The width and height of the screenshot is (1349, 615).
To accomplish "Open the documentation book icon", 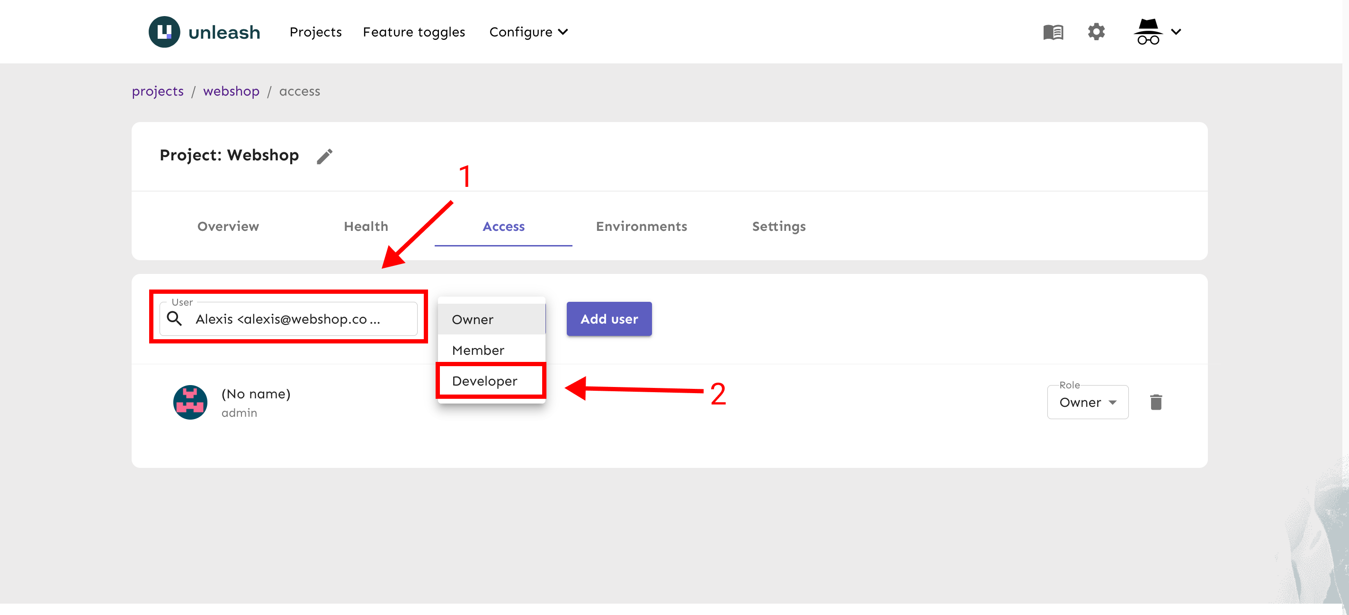I will click(1053, 32).
